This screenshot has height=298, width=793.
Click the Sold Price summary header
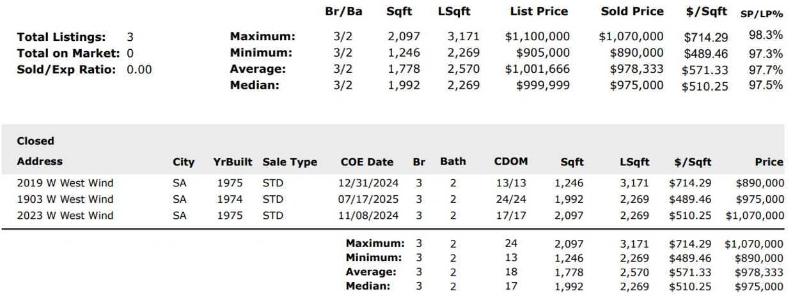(x=632, y=11)
